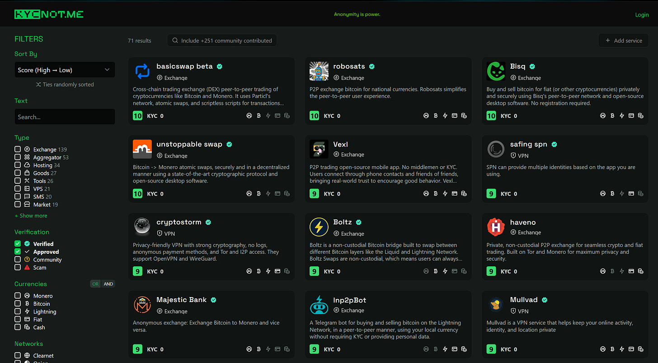Click the Lightning icon on the Vexl card
The width and height of the screenshot is (658, 363).
point(445,194)
